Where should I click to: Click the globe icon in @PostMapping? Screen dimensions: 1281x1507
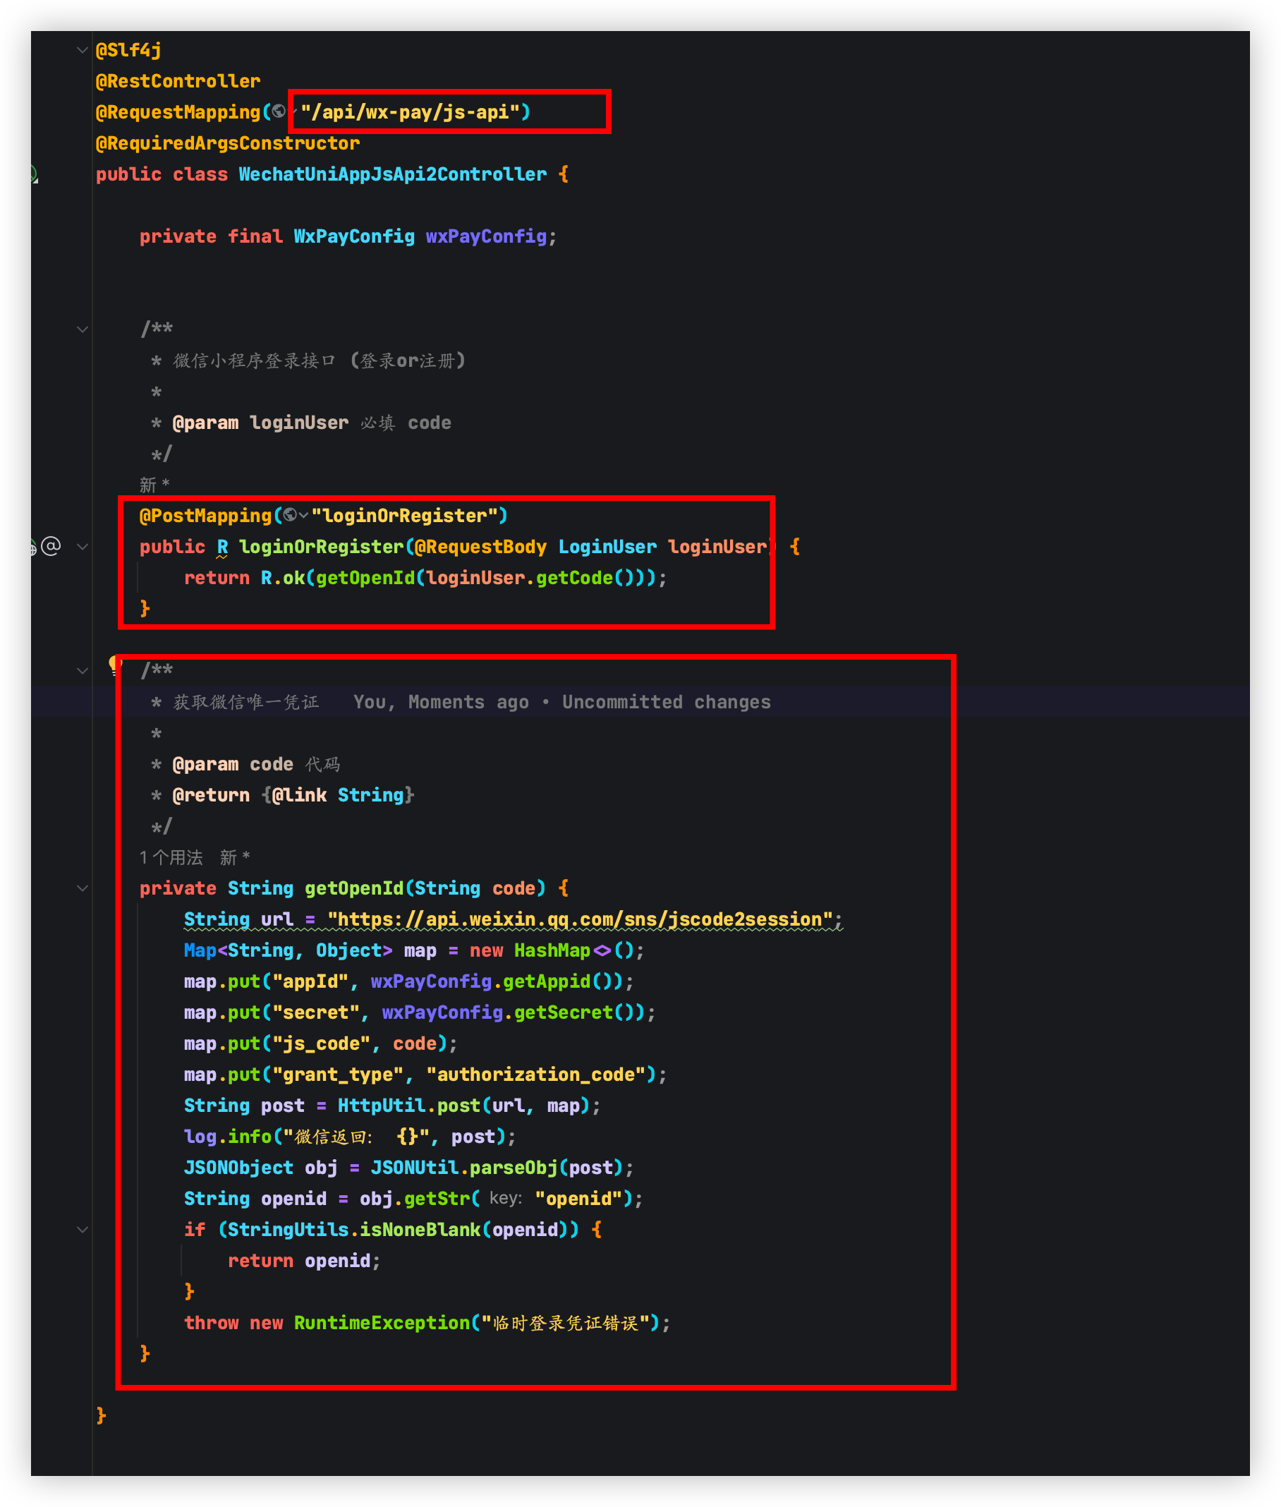290,515
